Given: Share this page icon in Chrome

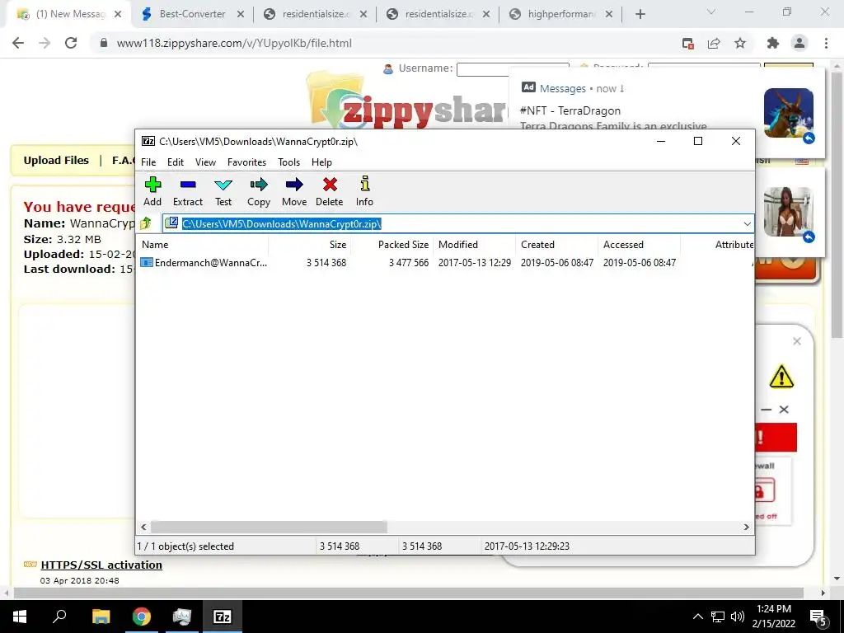Looking at the screenshot, I should coord(714,44).
